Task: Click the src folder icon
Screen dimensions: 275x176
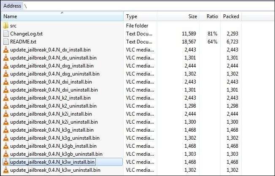Action: tap(6, 26)
